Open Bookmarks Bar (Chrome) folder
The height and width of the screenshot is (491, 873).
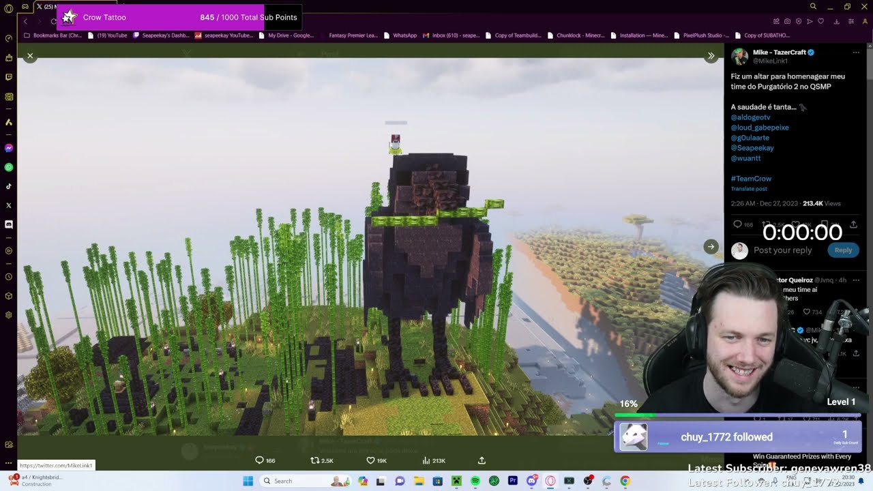[x=53, y=35]
